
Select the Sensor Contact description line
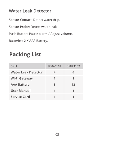pyautogui.click(x=35, y=20)
